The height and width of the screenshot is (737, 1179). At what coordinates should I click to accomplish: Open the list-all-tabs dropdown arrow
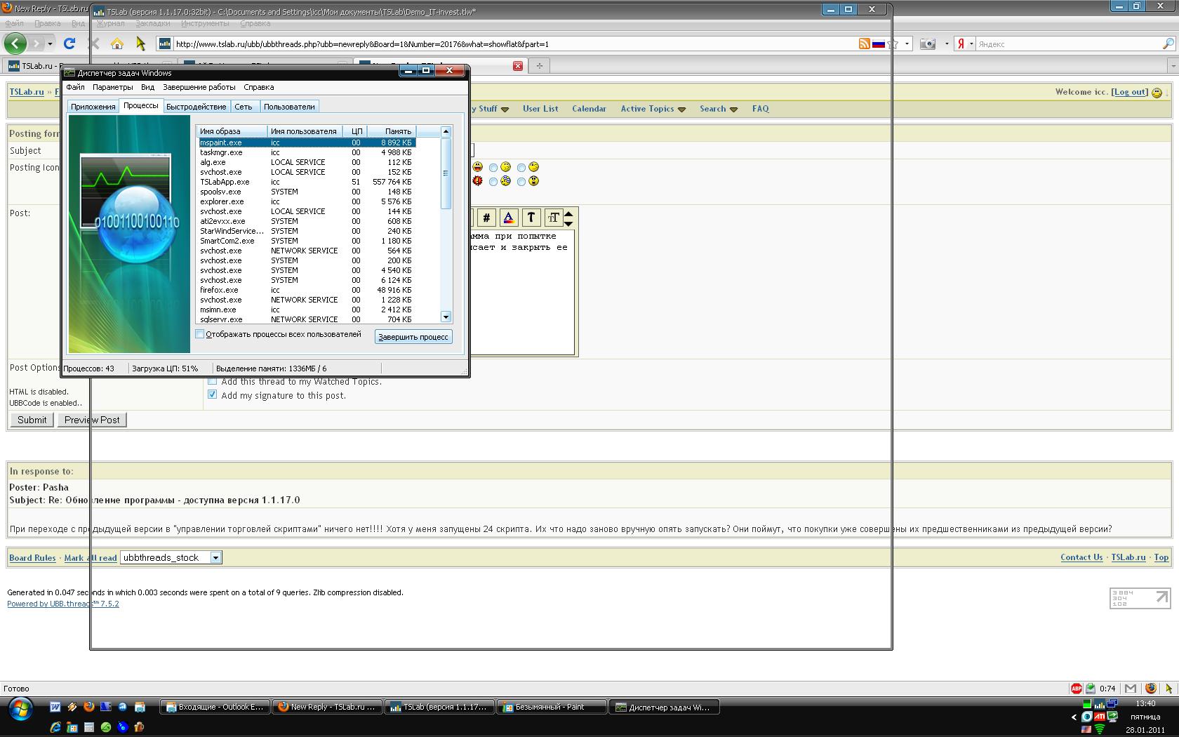coord(1173,66)
